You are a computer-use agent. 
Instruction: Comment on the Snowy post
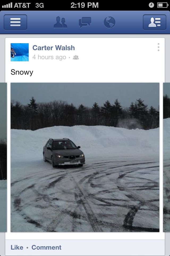point(46,247)
